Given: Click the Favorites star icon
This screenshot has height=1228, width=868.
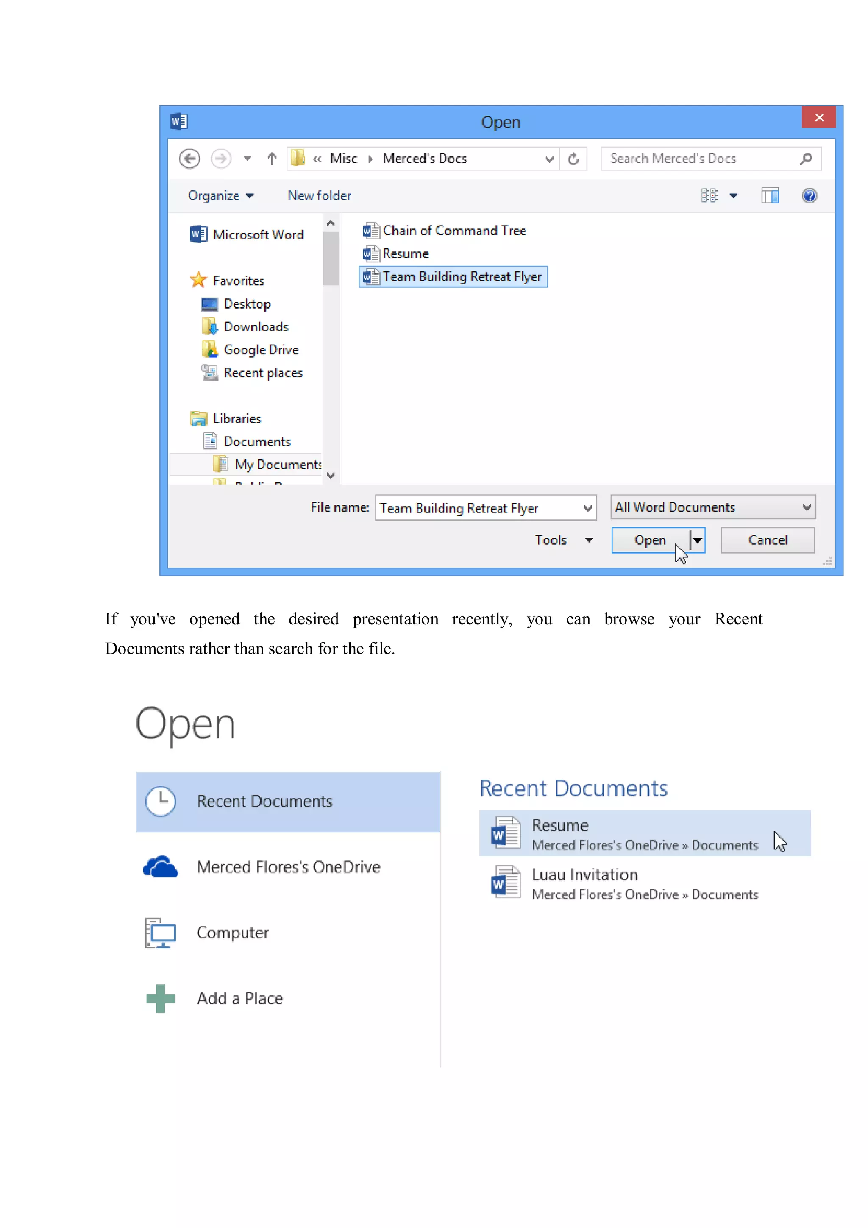Looking at the screenshot, I should click(x=198, y=280).
